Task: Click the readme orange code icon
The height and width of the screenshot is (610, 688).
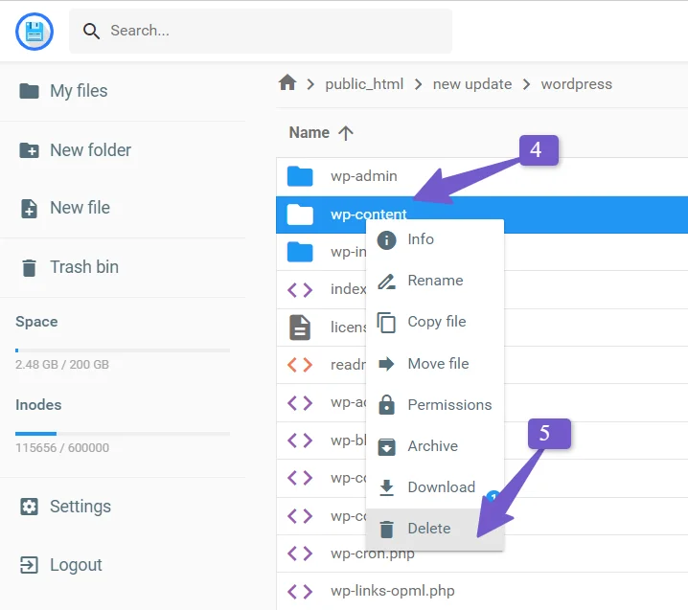Action: 300,365
